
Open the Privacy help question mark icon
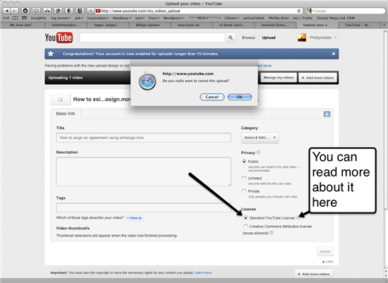(x=258, y=152)
